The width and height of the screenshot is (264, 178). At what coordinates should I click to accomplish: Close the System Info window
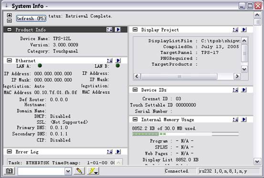click(258, 6)
